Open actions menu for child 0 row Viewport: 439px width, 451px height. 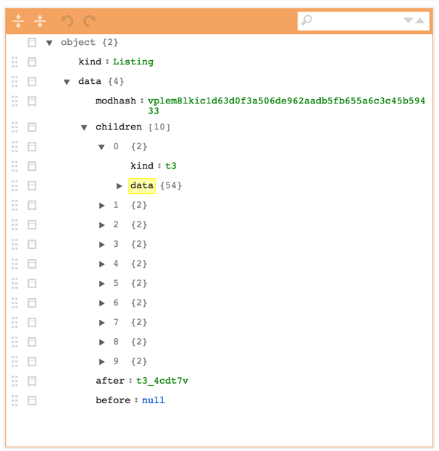(32, 146)
